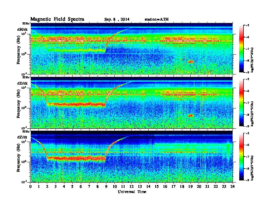Click the hour 8 tick label
The image size is (277, 214).
(x=98, y=186)
